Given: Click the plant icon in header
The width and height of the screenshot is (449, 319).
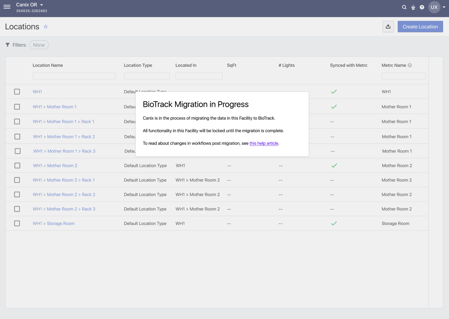Looking at the screenshot, I should point(413,7).
